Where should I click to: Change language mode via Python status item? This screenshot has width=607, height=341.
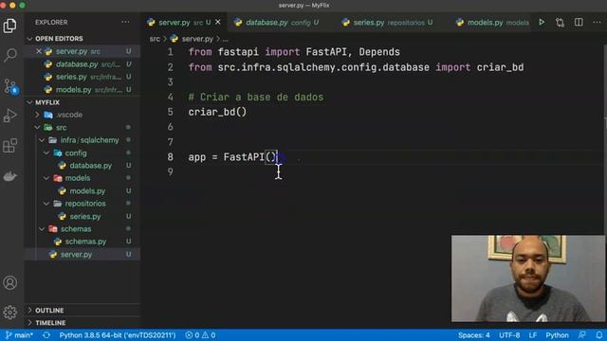coord(557,335)
